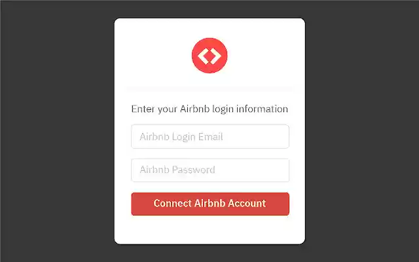Click the 'Airbnb Login Email' placeholder text
Image resolution: width=419 pixels, height=262 pixels.
(181, 137)
